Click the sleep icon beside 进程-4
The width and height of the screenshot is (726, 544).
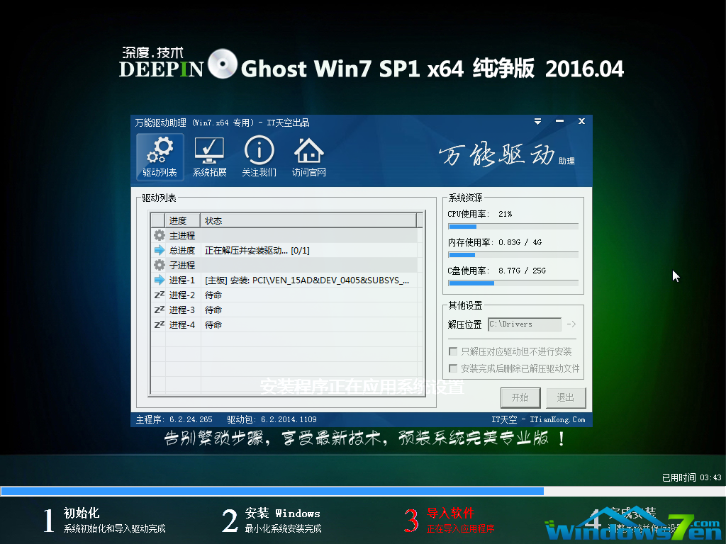pos(160,324)
